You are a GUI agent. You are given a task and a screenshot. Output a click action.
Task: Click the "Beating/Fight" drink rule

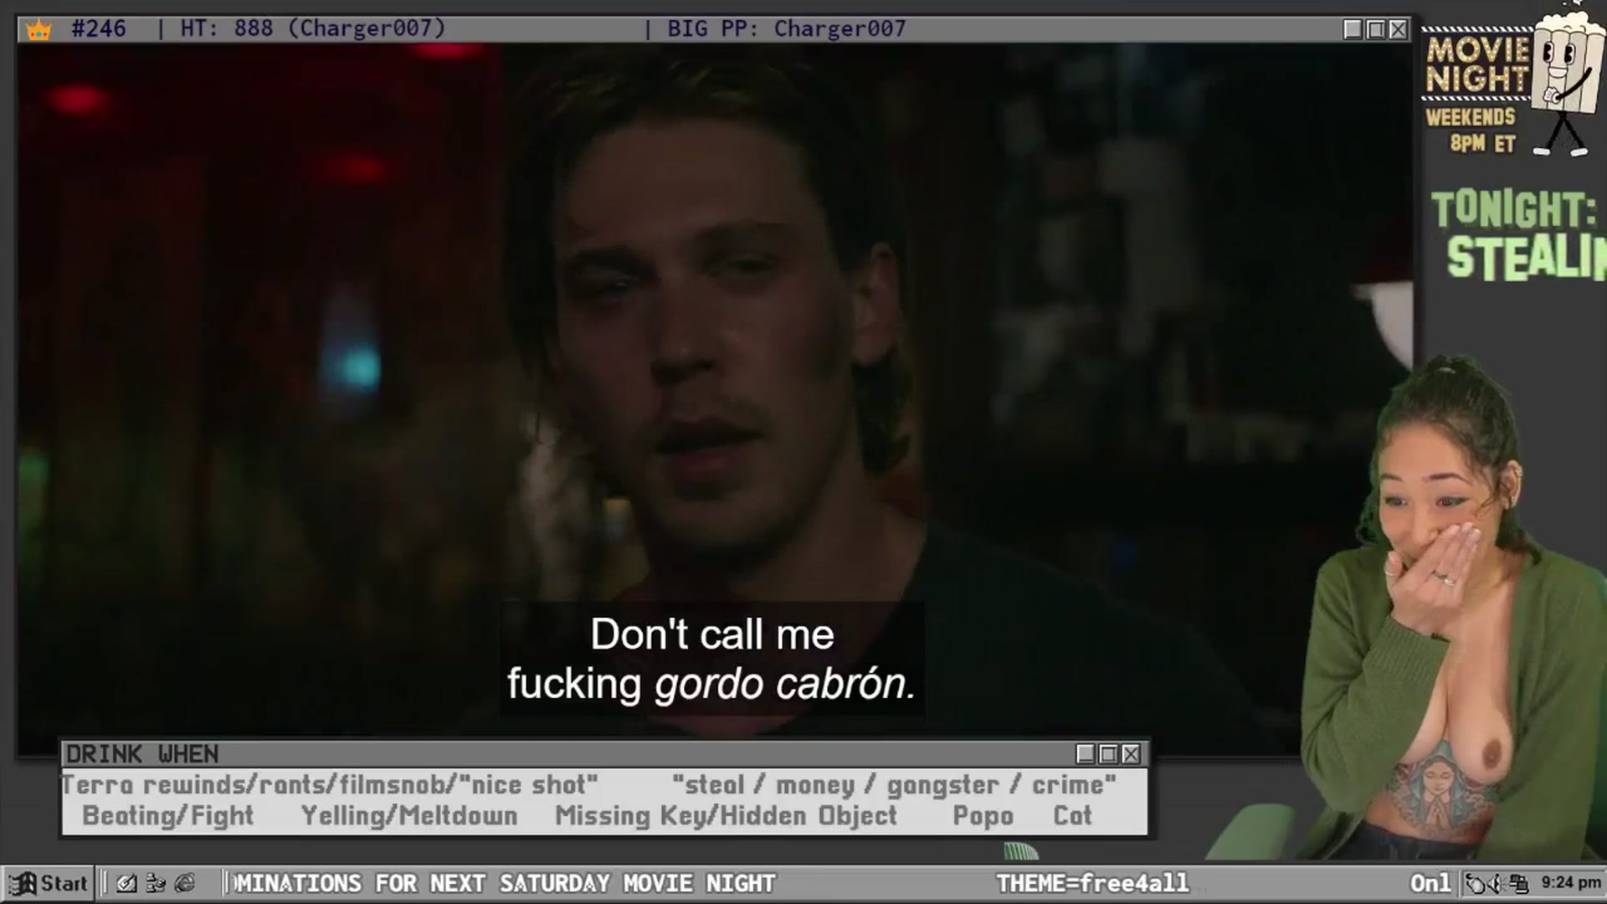[x=168, y=815]
